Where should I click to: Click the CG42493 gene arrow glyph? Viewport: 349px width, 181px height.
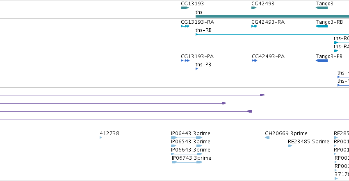tap(254, 8)
